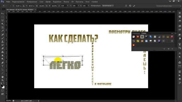Swap foreground and background colors
This screenshot has height=102, width=182.
click(4, 83)
